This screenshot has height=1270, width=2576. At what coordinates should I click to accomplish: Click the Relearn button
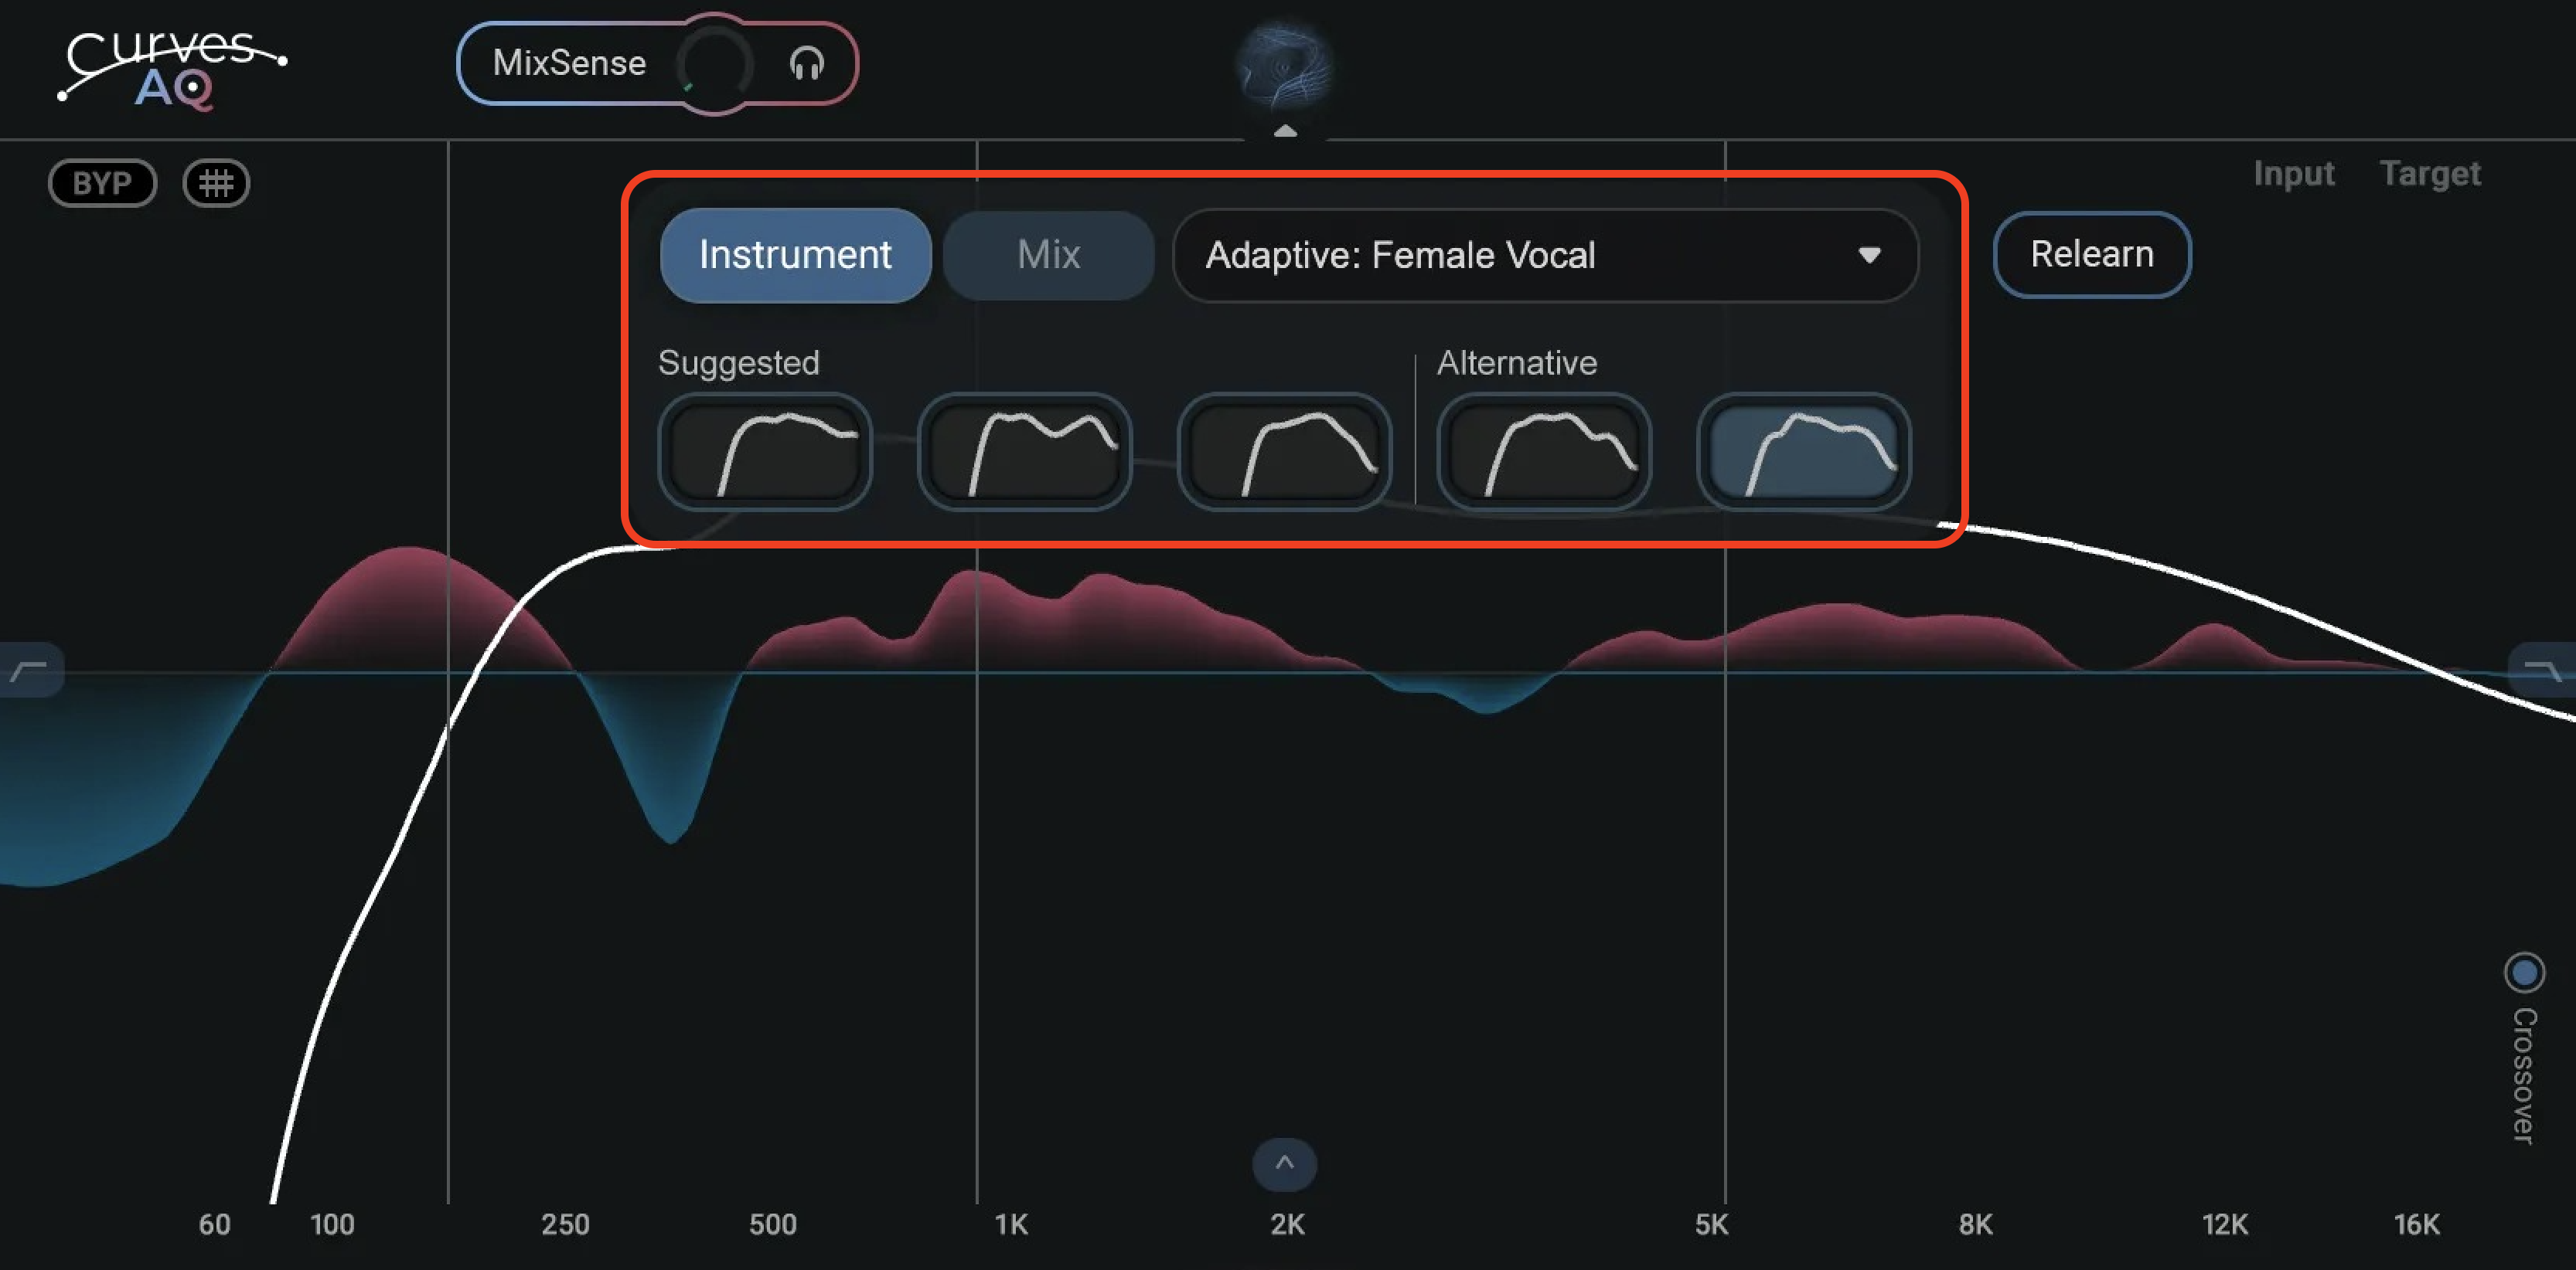(2092, 255)
